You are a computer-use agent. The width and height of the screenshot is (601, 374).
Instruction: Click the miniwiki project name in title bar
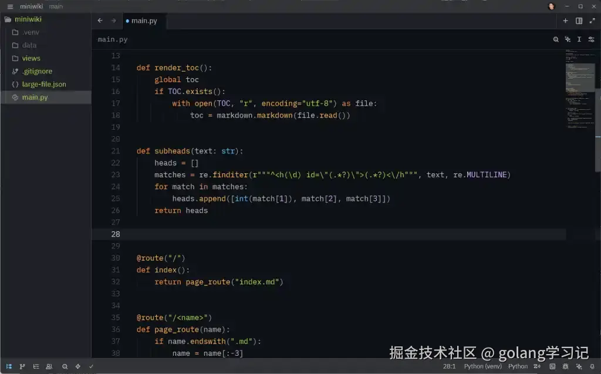[32, 6]
